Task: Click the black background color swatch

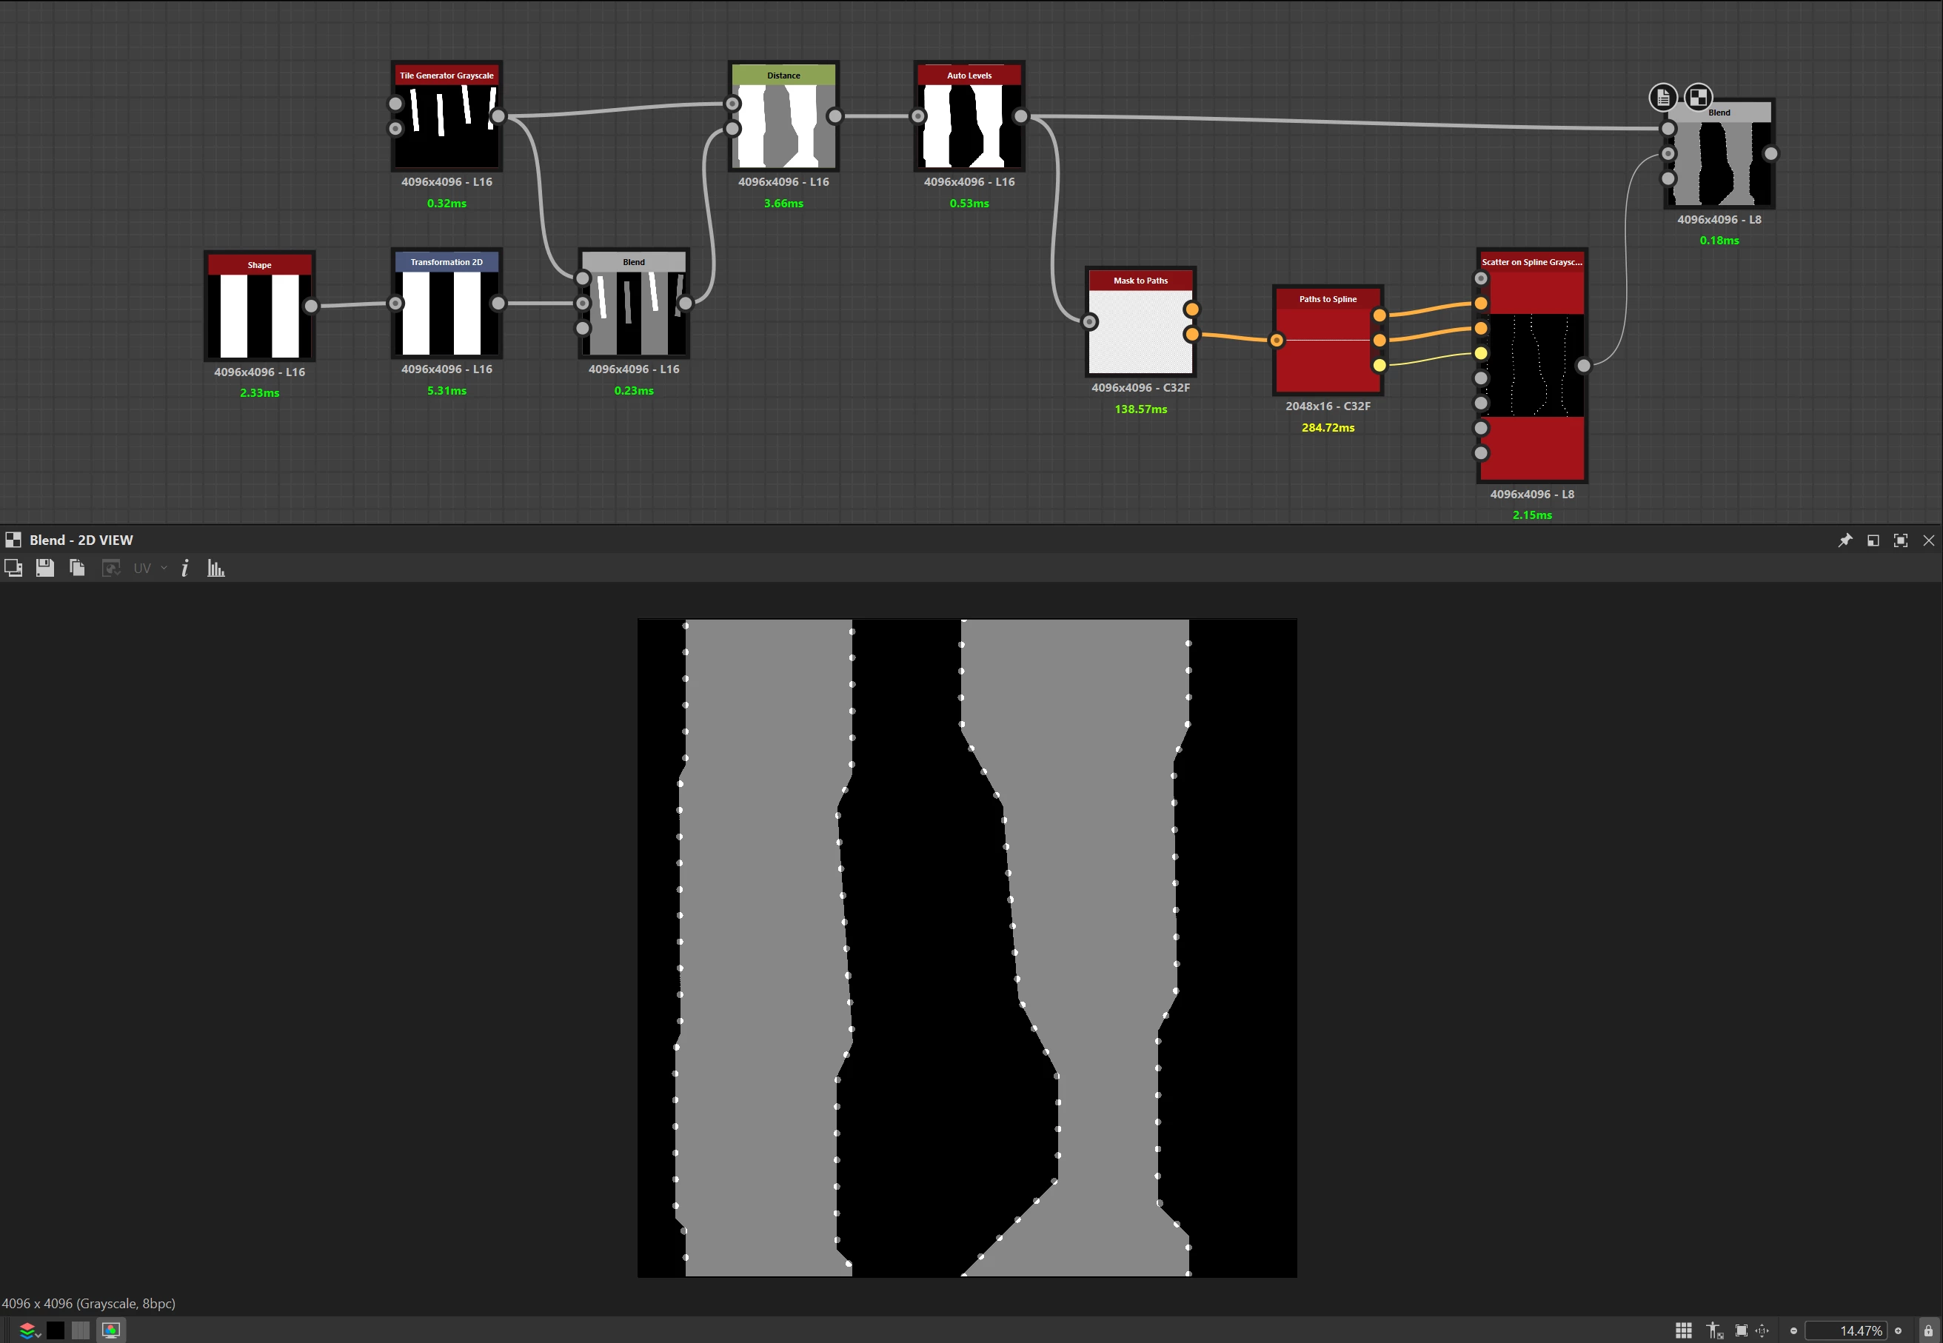Action: 56,1330
